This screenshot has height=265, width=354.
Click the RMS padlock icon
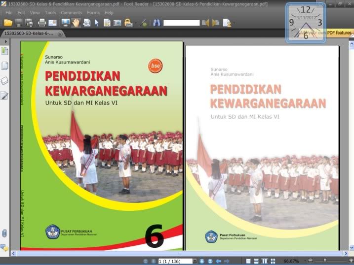[128, 23]
